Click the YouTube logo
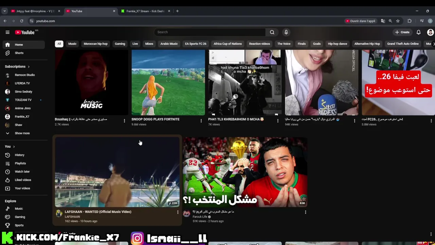 [25, 32]
